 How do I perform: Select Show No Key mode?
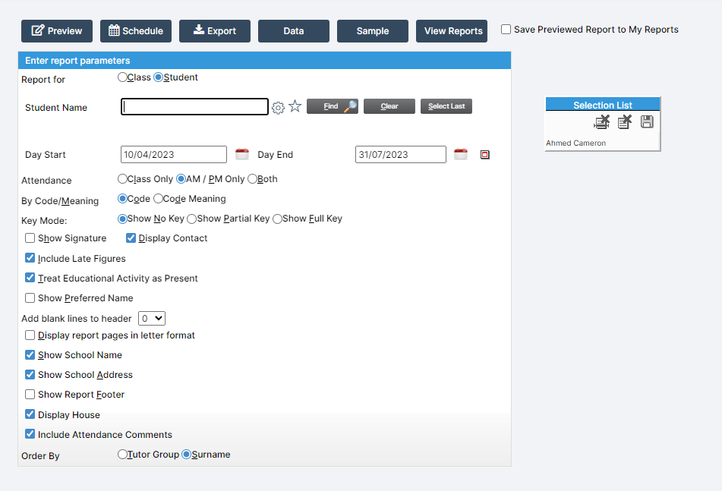[x=122, y=218]
